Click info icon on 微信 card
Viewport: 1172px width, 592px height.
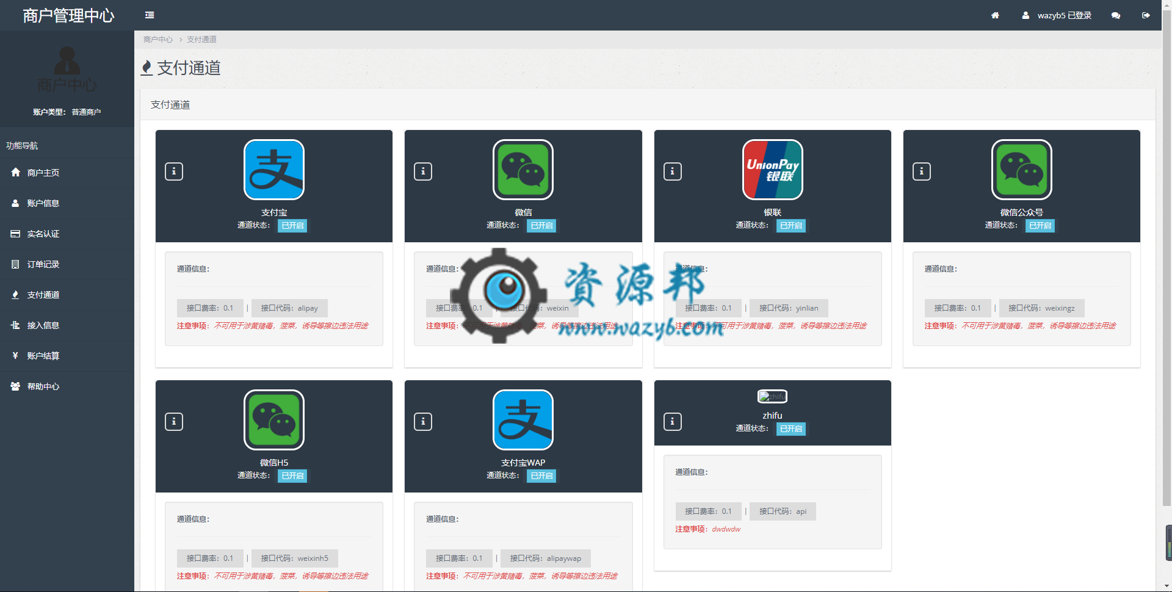click(x=423, y=171)
